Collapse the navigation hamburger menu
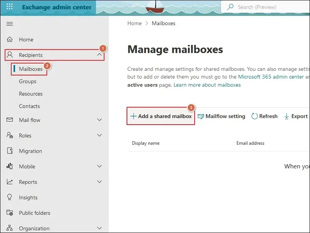Viewport: 310px width, 233px height. [10, 24]
